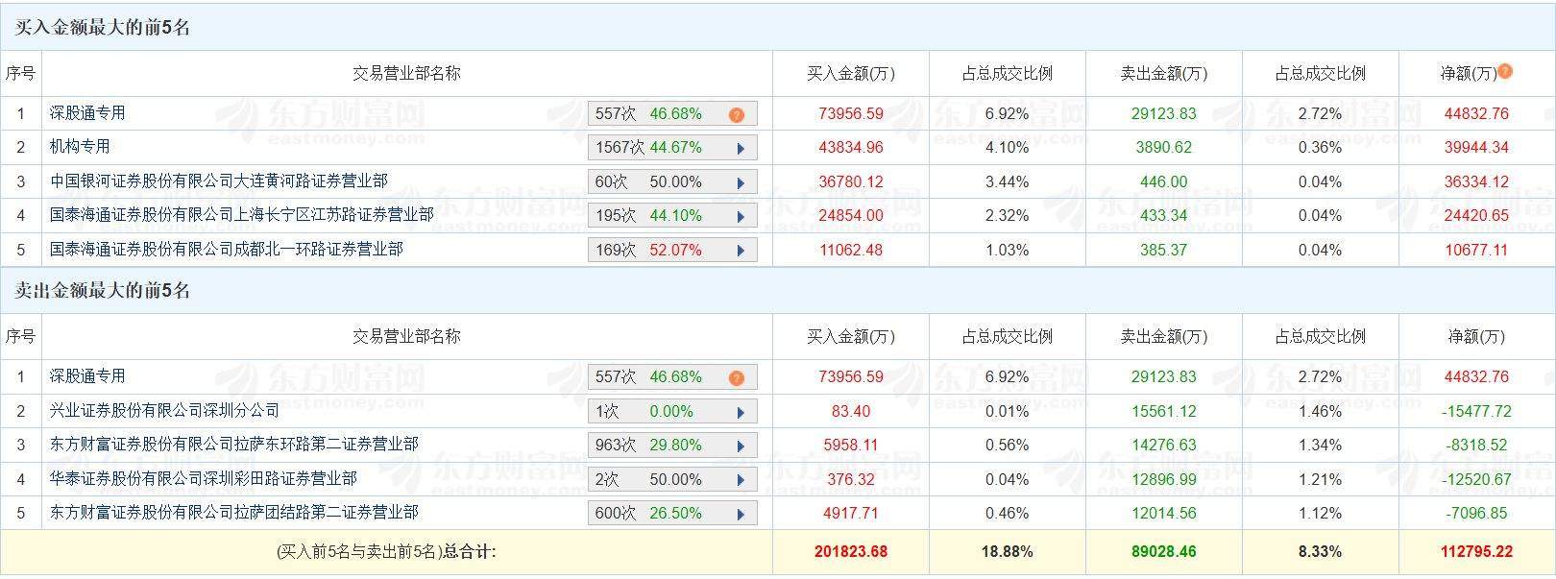
Task: Click the sell amount 385.37
Action: pyautogui.click(x=1164, y=250)
